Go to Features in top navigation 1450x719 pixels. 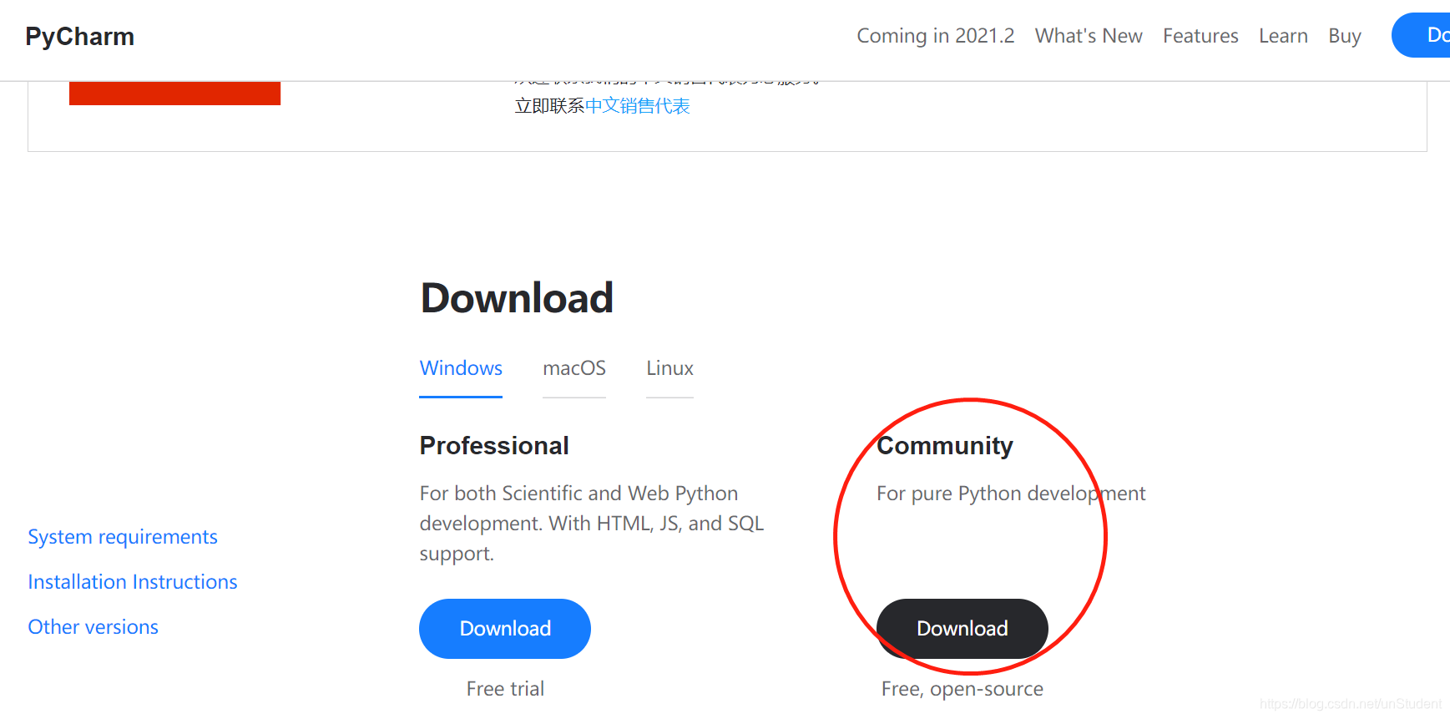[1200, 36]
